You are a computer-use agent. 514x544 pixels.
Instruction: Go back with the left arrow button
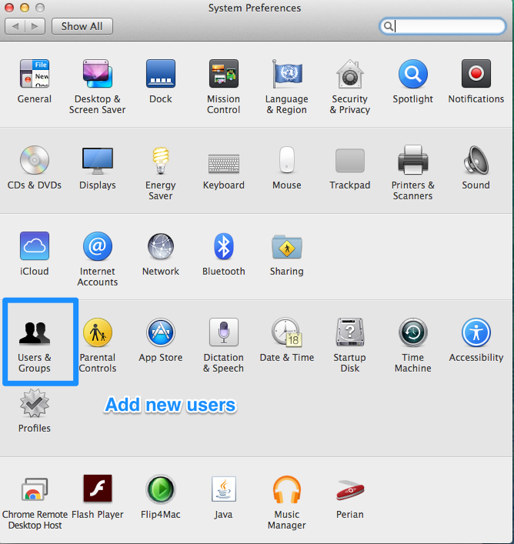point(15,26)
